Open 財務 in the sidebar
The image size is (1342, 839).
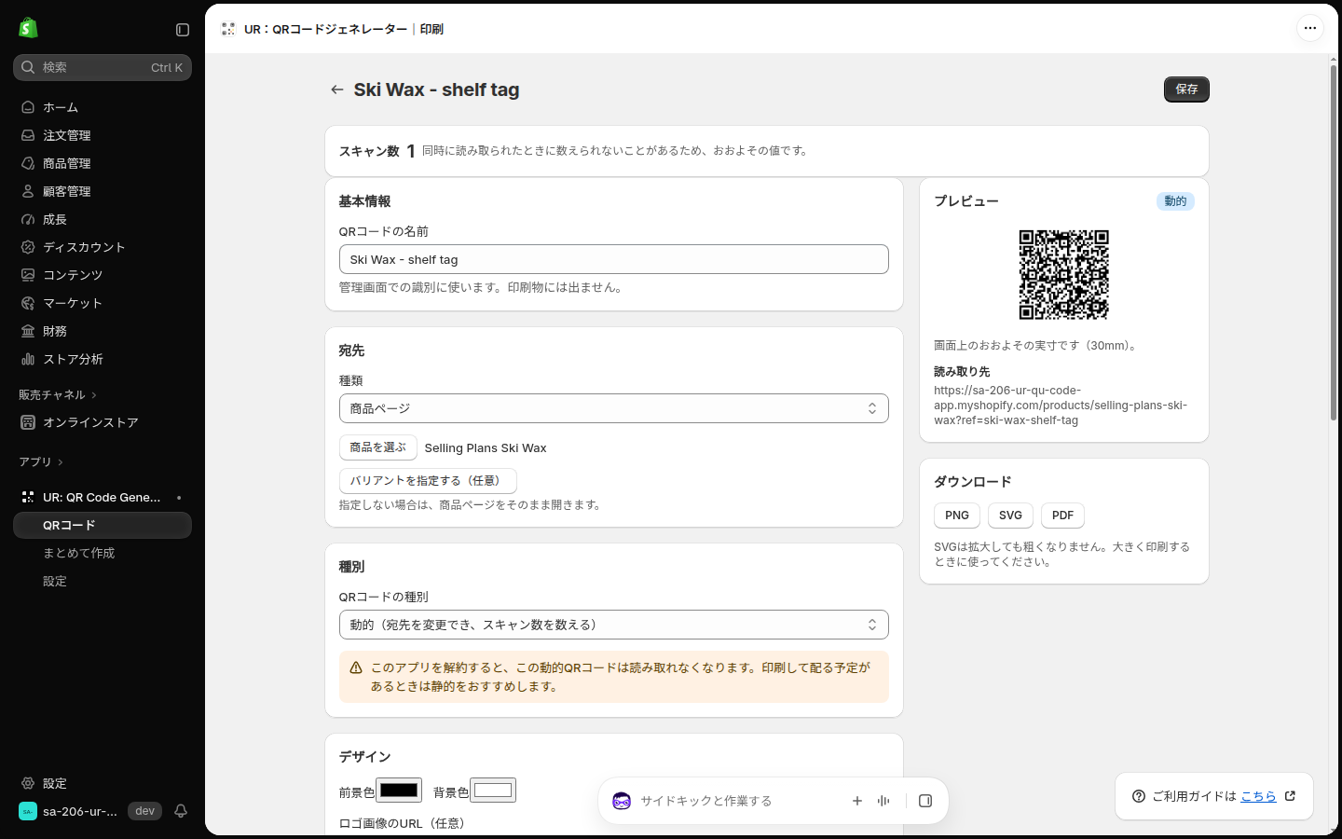pyautogui.click(x=103, y=331)
